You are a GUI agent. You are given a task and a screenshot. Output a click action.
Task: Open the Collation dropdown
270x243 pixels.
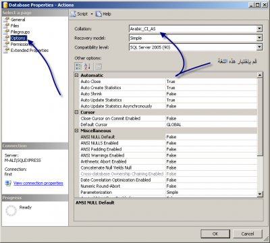point(259,28)
